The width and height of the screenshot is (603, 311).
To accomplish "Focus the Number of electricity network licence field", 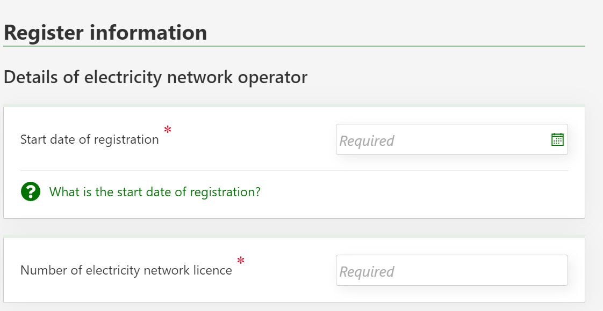I will point(451,270).
